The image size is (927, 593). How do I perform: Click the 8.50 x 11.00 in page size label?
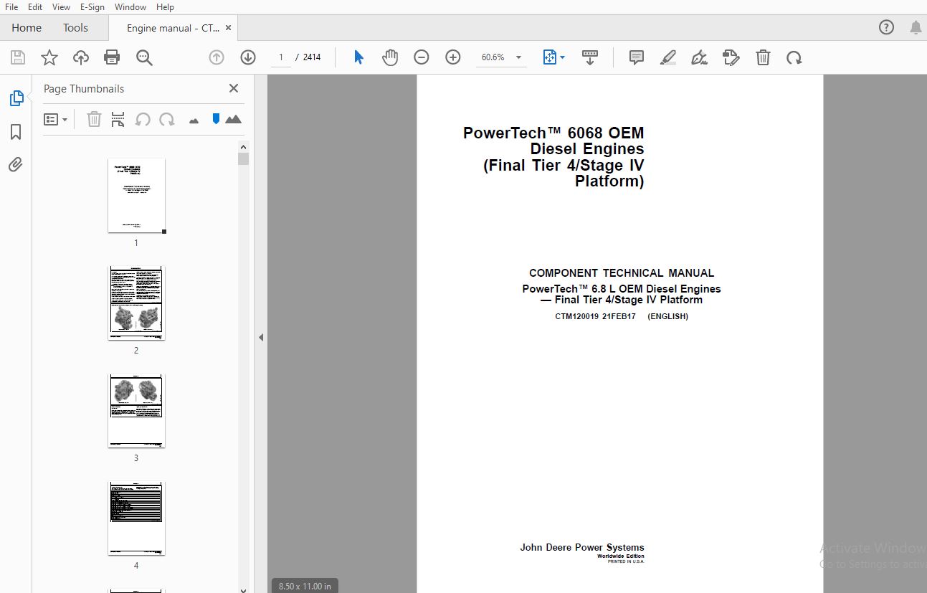[x=305, y=586]
